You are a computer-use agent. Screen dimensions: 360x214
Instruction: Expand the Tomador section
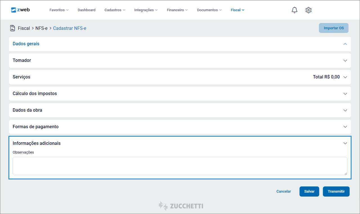[345, 60]
